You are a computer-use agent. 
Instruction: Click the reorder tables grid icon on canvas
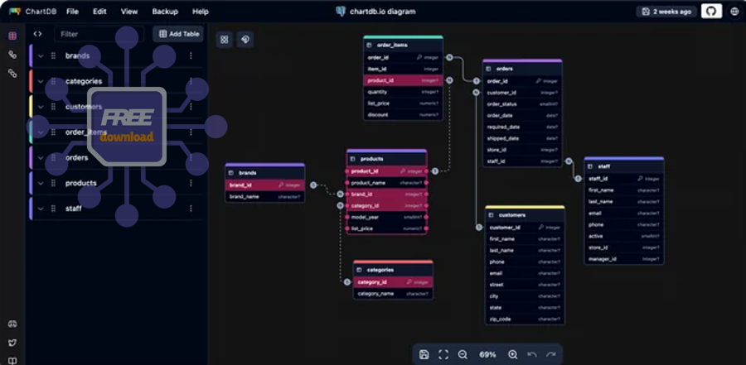click(225, 40)
